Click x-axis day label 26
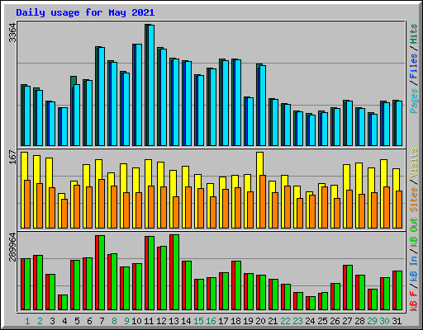Viewport: 423px width, 330px height. tap(335, 321)
